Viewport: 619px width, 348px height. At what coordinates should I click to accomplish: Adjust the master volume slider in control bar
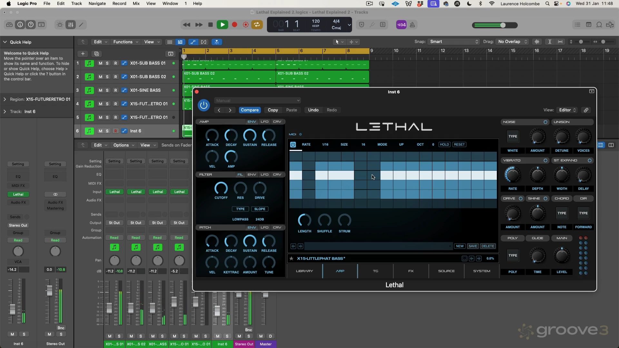tap(503, 25)
